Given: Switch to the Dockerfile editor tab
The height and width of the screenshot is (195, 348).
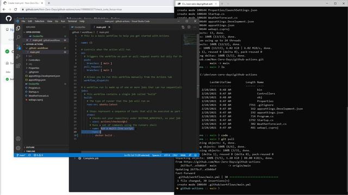Looking at the screenshot, I should [80, 27].
